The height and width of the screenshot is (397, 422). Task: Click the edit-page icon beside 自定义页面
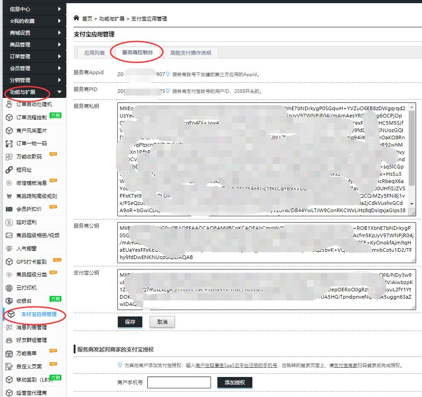(x=9, y=366)
